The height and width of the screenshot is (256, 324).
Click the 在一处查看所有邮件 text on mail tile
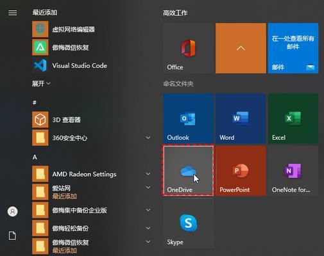[x=293, y=42]
